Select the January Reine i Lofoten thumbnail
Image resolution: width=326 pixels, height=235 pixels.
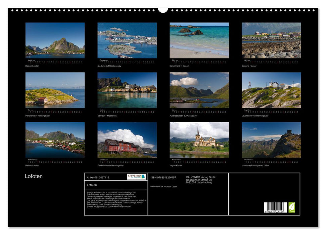tap(54, 40)
